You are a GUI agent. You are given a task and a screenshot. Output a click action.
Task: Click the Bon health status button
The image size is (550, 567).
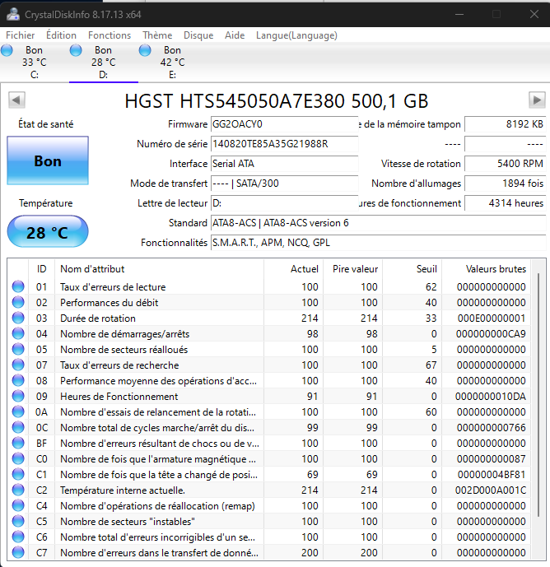point(48,161)
